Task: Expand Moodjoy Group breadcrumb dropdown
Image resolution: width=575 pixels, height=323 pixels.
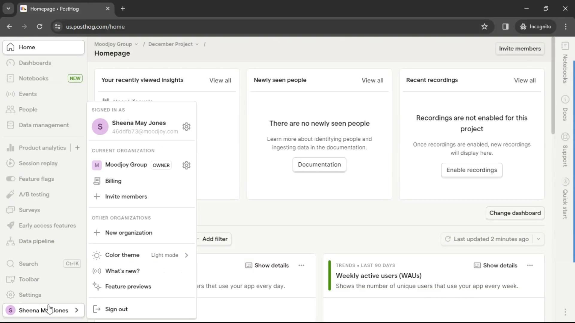Action: point(137,44)
